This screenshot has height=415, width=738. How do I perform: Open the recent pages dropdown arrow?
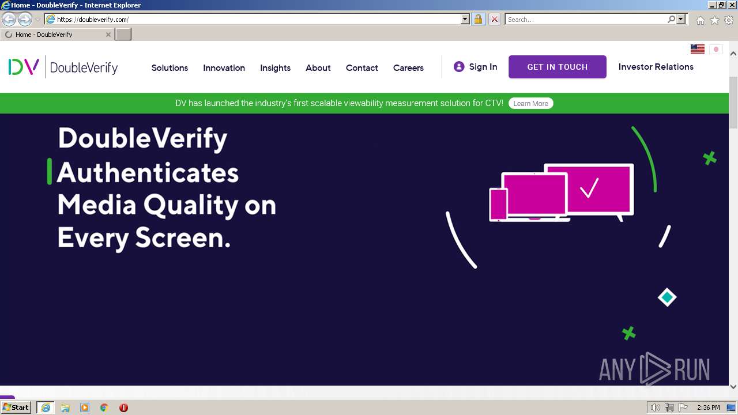point(37,20)
